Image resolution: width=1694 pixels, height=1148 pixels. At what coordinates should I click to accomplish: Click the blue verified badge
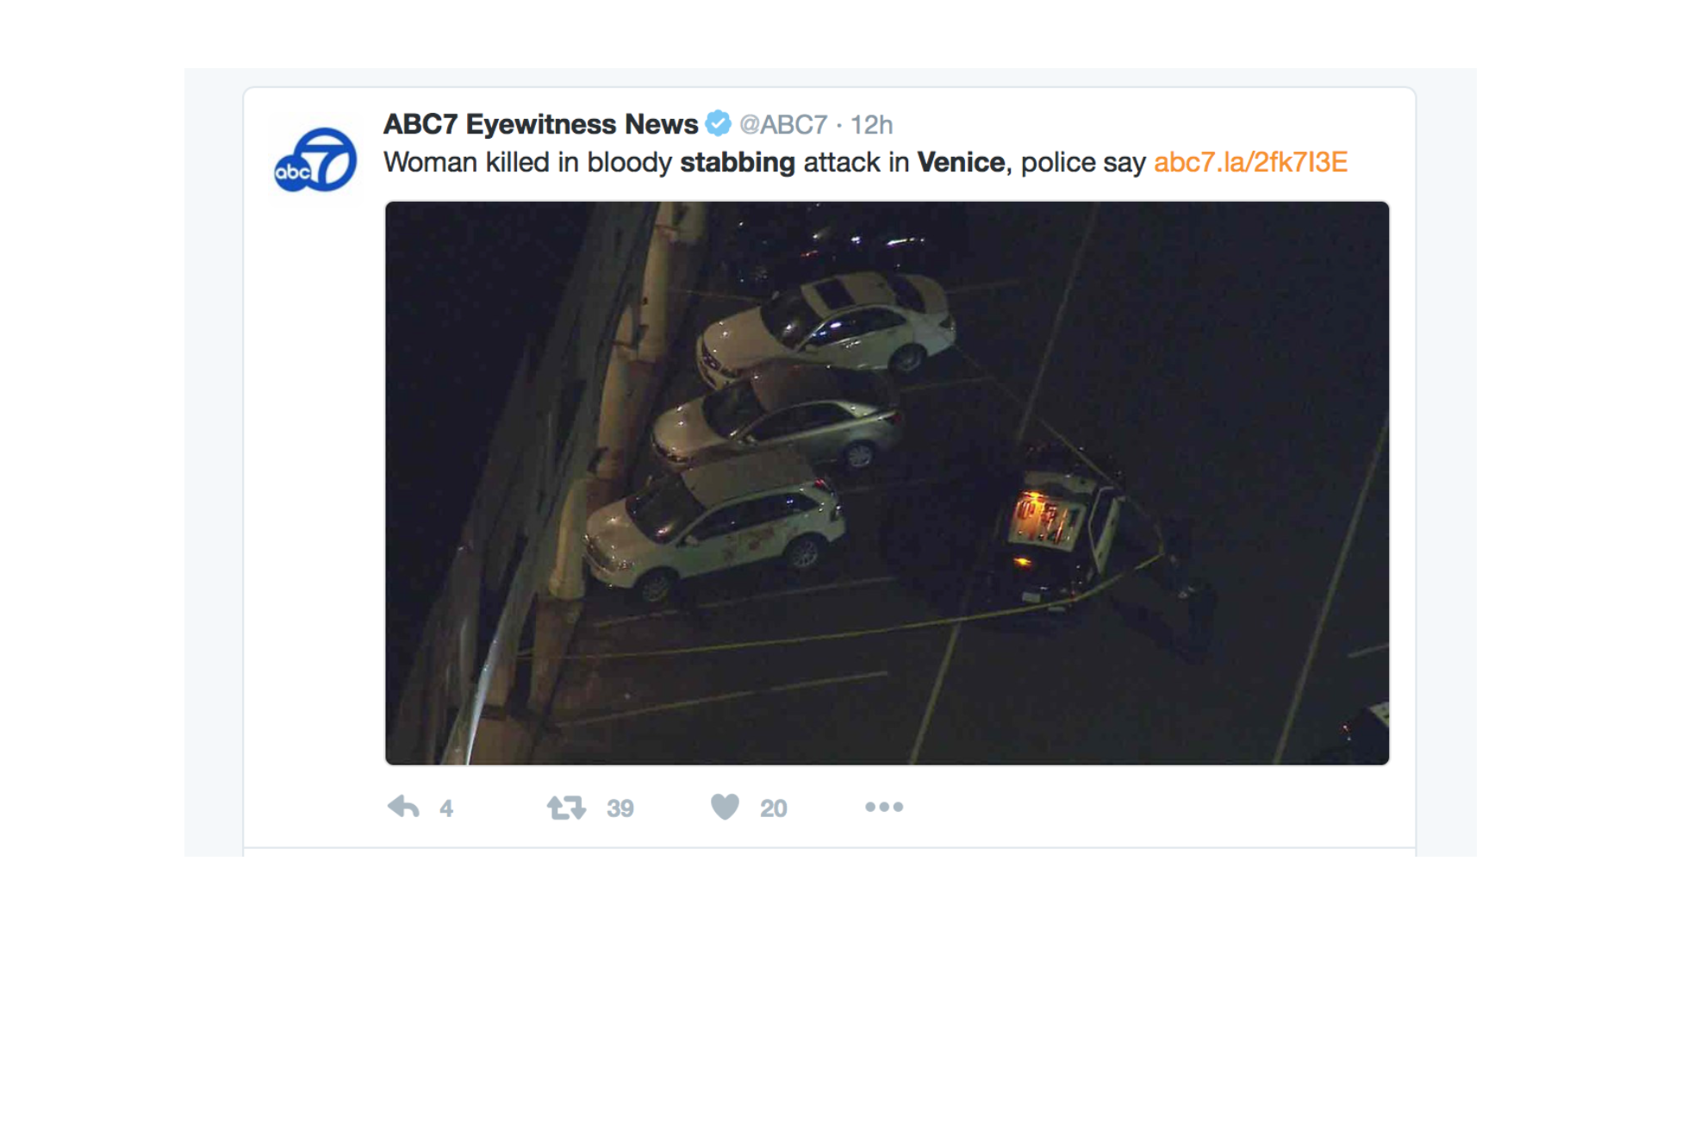coord(718,123)
